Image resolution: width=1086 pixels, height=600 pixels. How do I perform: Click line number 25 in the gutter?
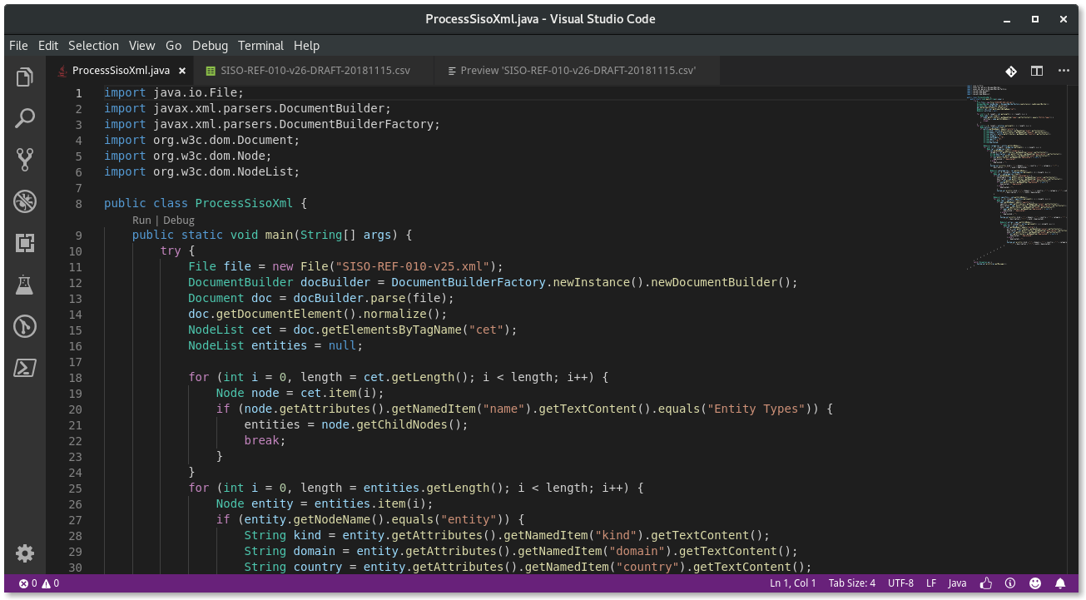75,488
